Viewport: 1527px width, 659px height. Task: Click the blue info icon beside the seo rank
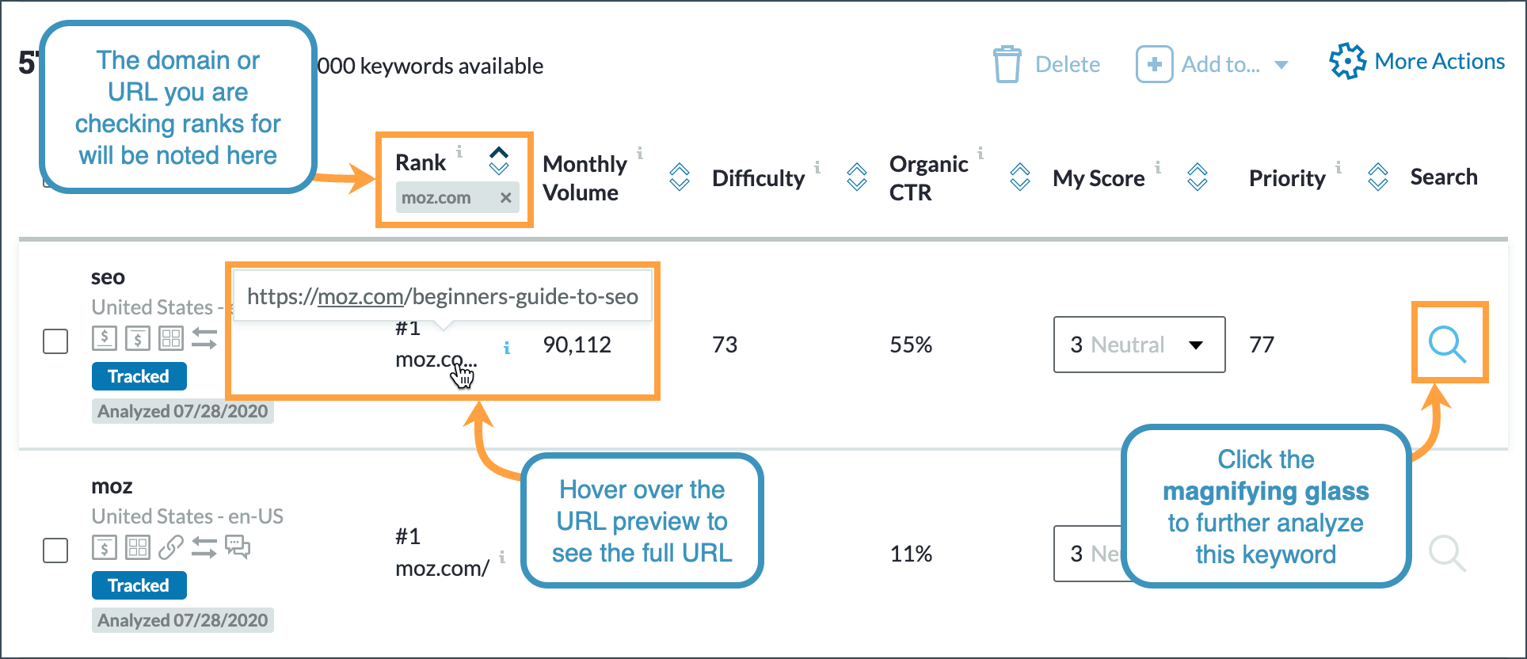pos(507,348)
